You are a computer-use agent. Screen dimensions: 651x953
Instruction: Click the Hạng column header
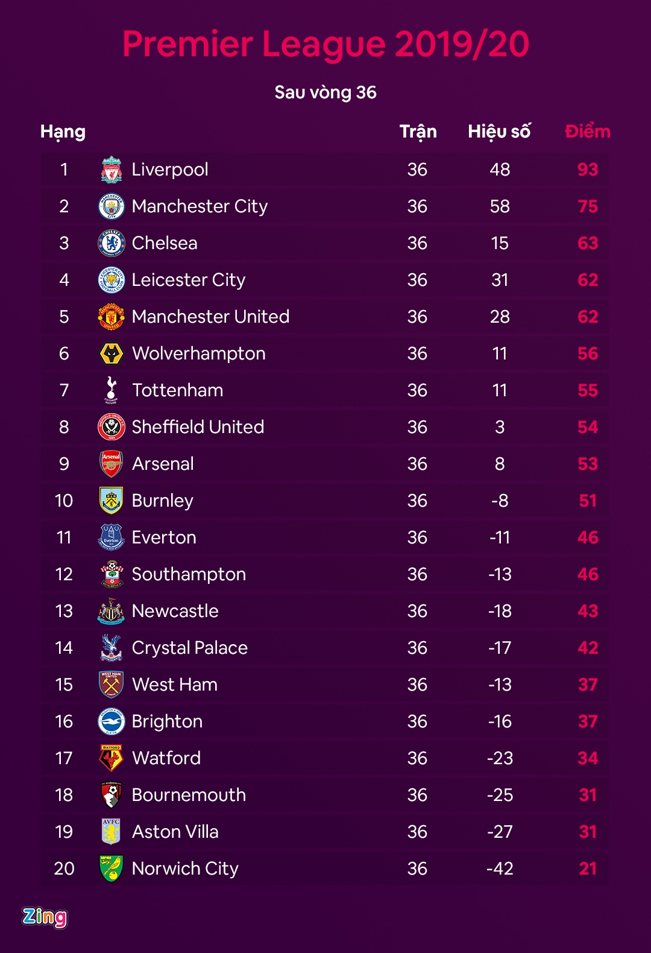click(x=63, y=131)
